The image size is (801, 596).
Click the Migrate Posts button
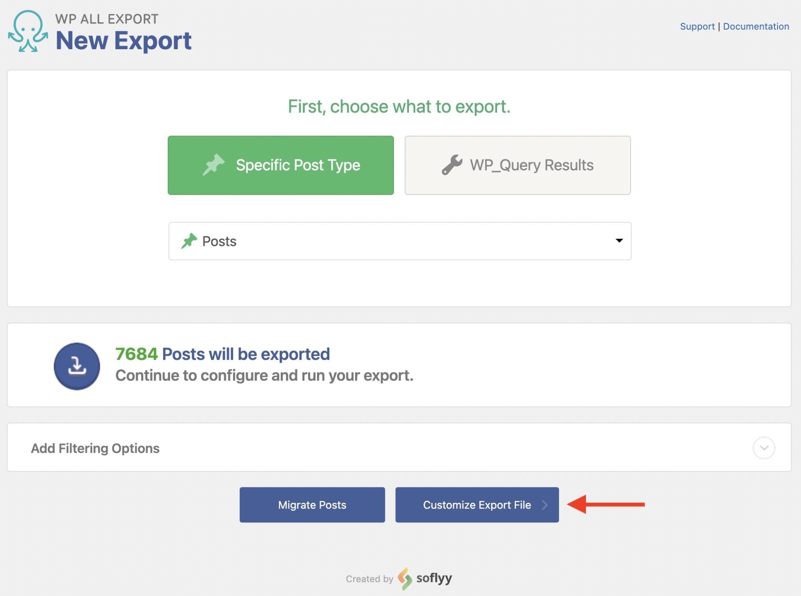pos(312,505)
